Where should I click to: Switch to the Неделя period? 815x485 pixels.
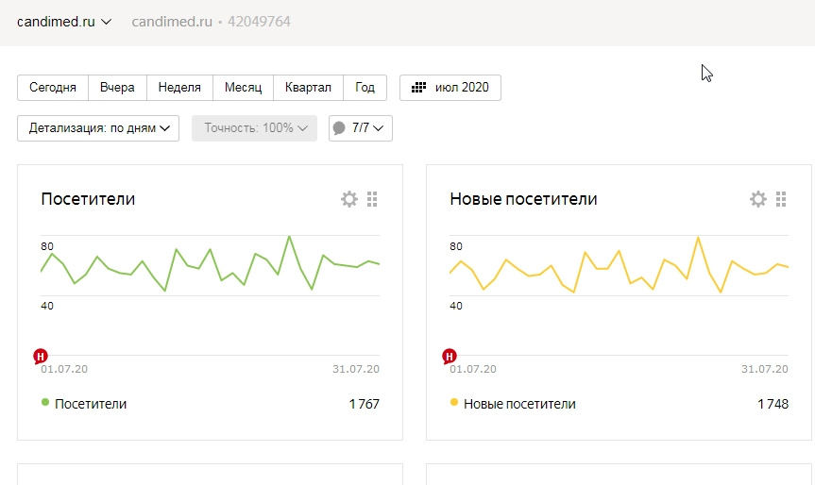179,88
